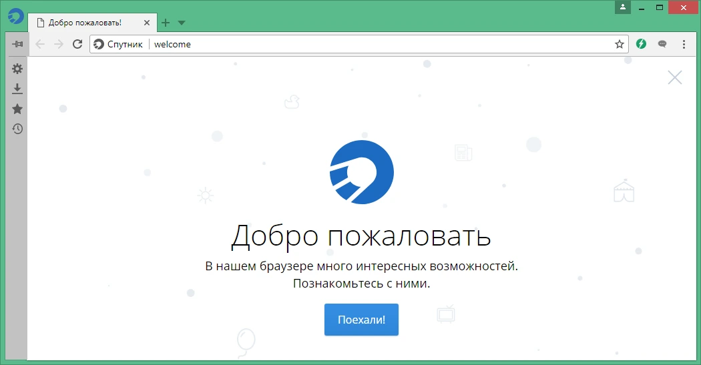The height and width of the screenshot is (365, 701).
Task: Open a new tab with plus button
Action: tap(166, 22)
